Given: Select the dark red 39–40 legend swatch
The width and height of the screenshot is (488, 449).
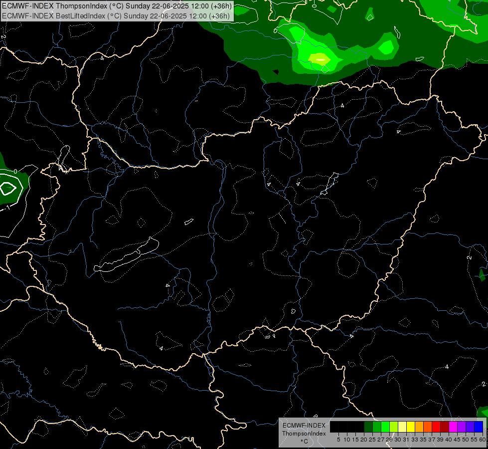Looking at the screenshot, I should click(x=445, y=427).
